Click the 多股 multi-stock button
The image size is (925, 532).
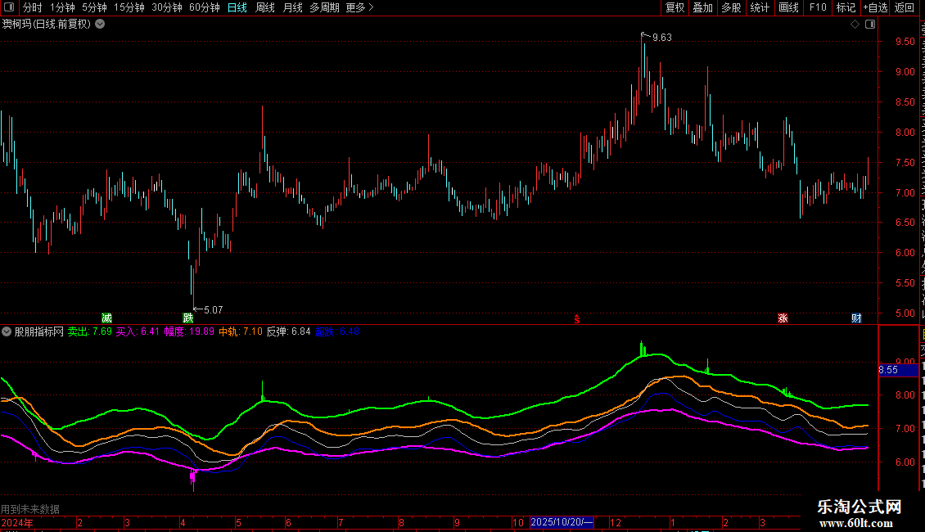[x=731, y=7]
